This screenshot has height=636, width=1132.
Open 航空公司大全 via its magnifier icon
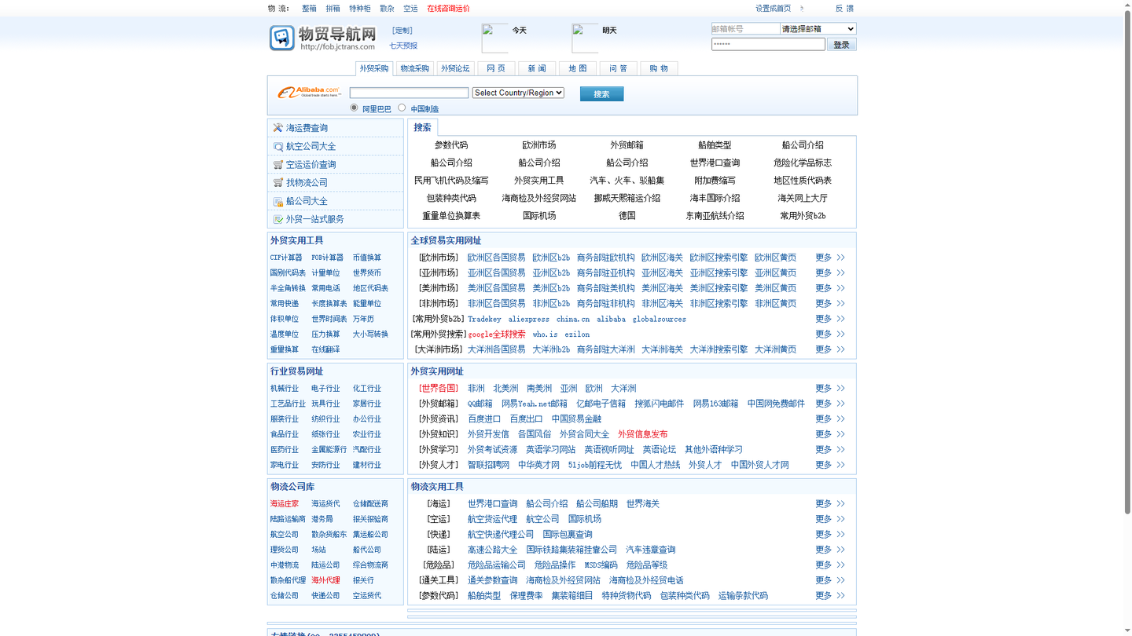[277, 146]
